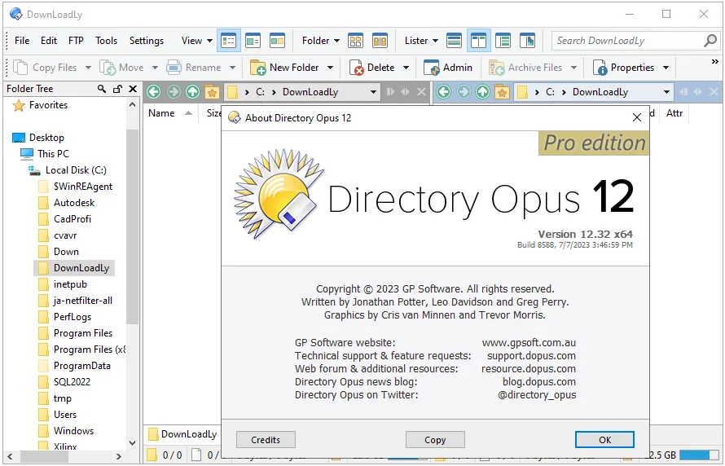Viewport: 725px width, 466px height.
Task: Click the Search DownLoadLy input field
Action: point(627,41)
